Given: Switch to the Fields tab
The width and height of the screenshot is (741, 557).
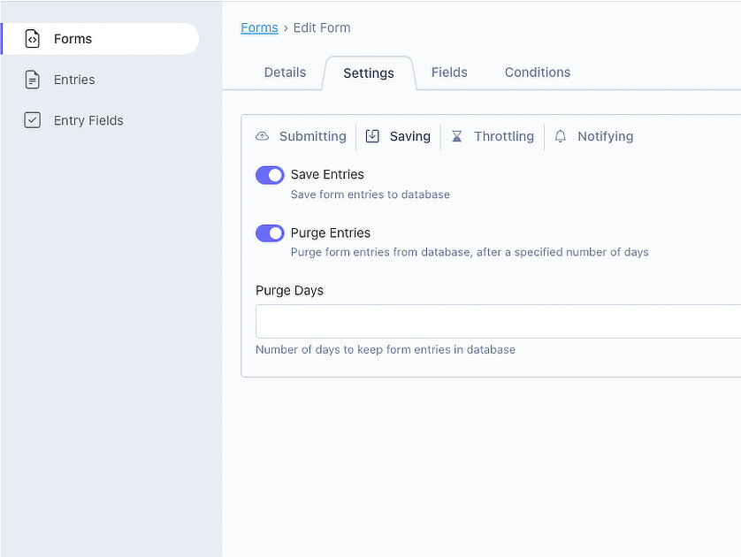Looking at the screenshot, I should 449,72.
